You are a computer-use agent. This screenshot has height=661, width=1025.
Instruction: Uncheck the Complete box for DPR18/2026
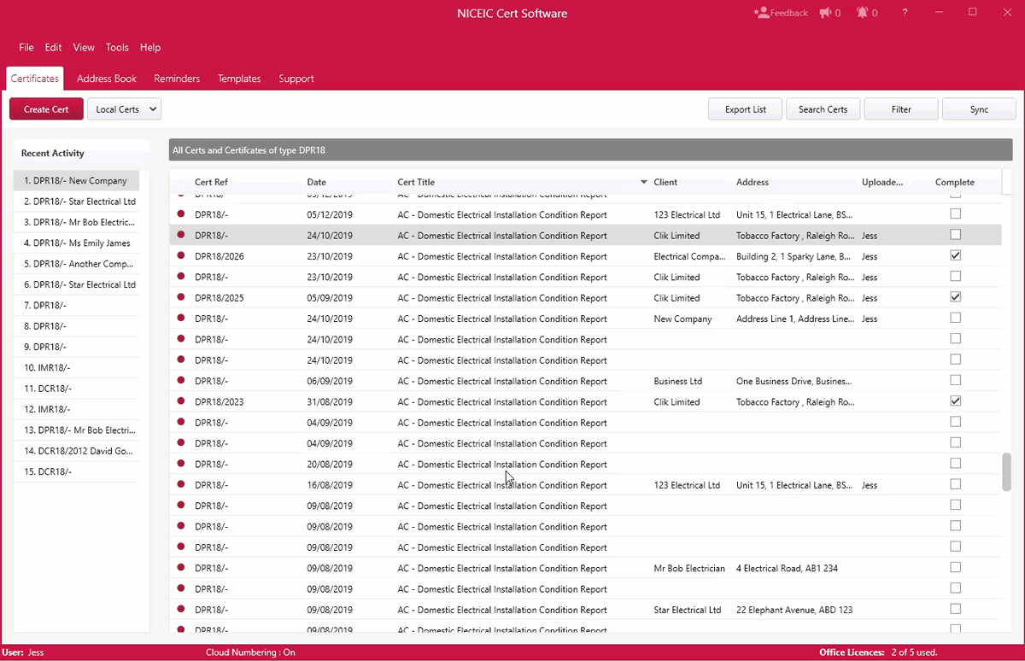click(955, 254)
